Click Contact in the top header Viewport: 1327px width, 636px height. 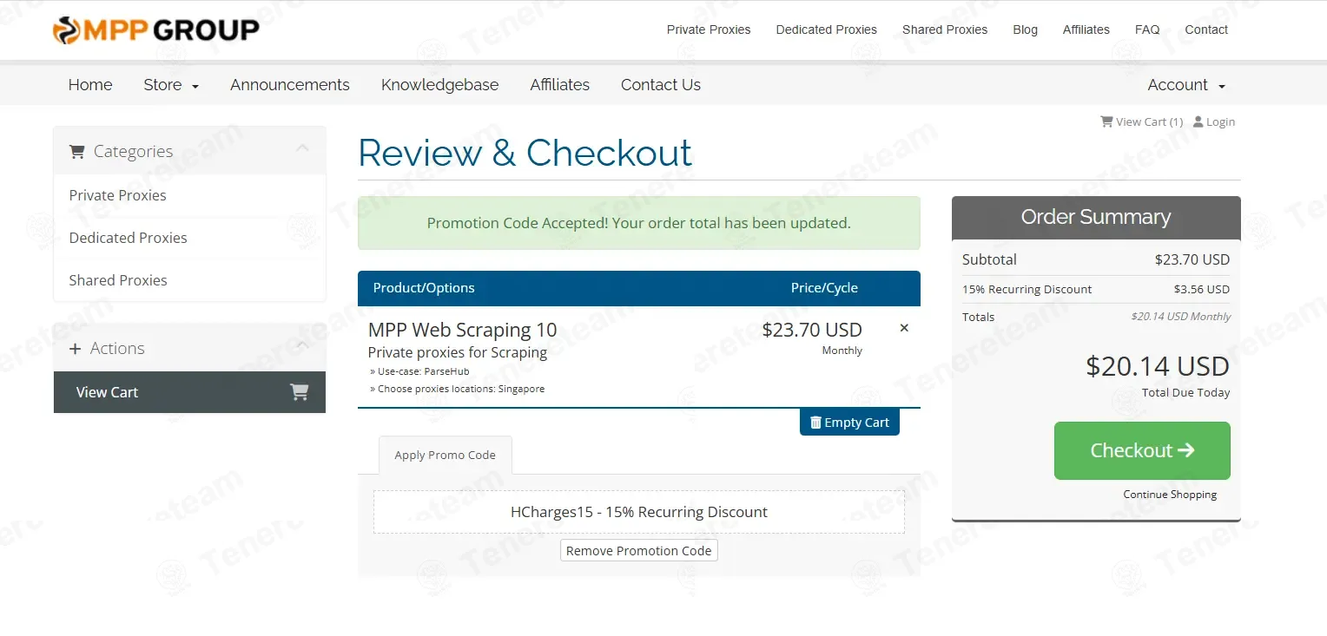(1206, 30)
